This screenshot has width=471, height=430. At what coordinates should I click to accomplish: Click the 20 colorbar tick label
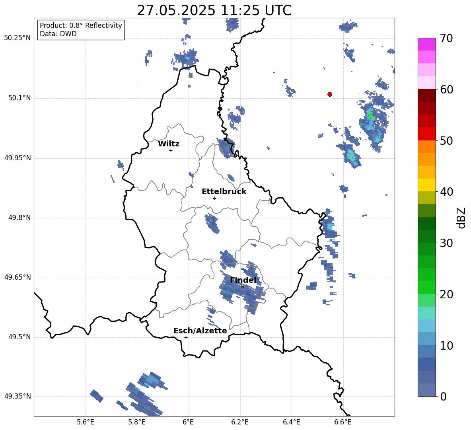446,294
